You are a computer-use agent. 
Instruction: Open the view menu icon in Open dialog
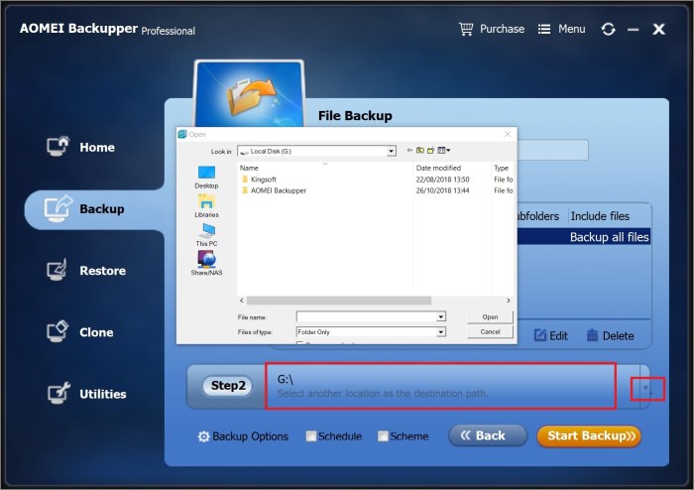click(x=443, y=151)
